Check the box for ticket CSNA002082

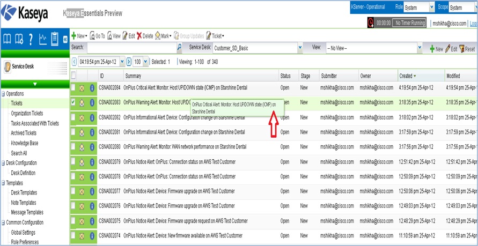pyautogui.click(x=73, y=117)
